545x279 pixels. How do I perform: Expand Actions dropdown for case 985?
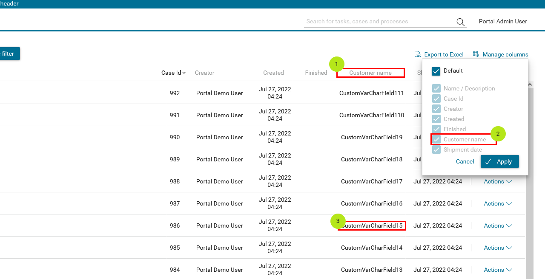click(x=498, y=248)
